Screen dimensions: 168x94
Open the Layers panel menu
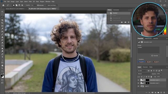(167, 67)
